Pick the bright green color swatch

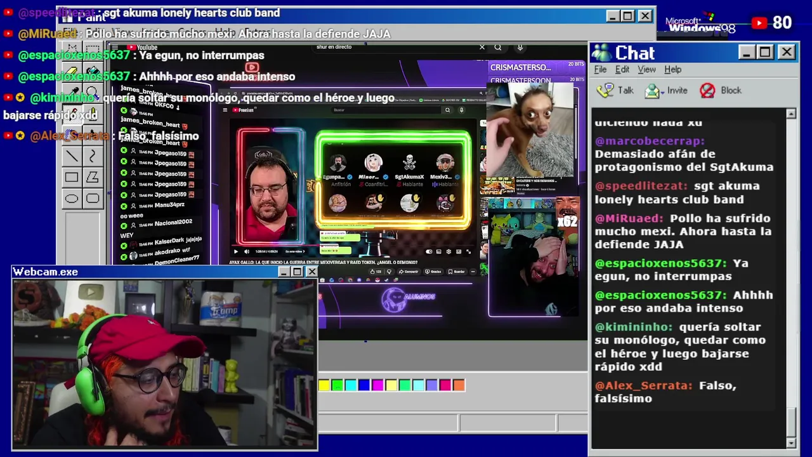(x=337, y=385)
